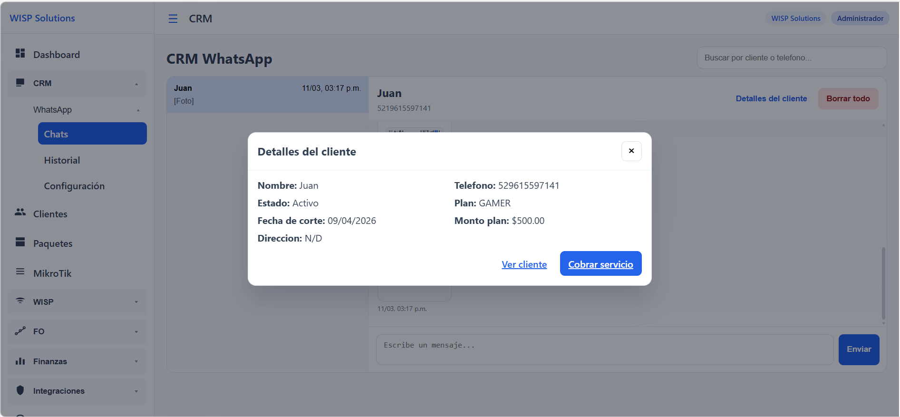Screen dimensions: 900x417
Task: Click the Dashboard grid icon
Action: (20, 53)
